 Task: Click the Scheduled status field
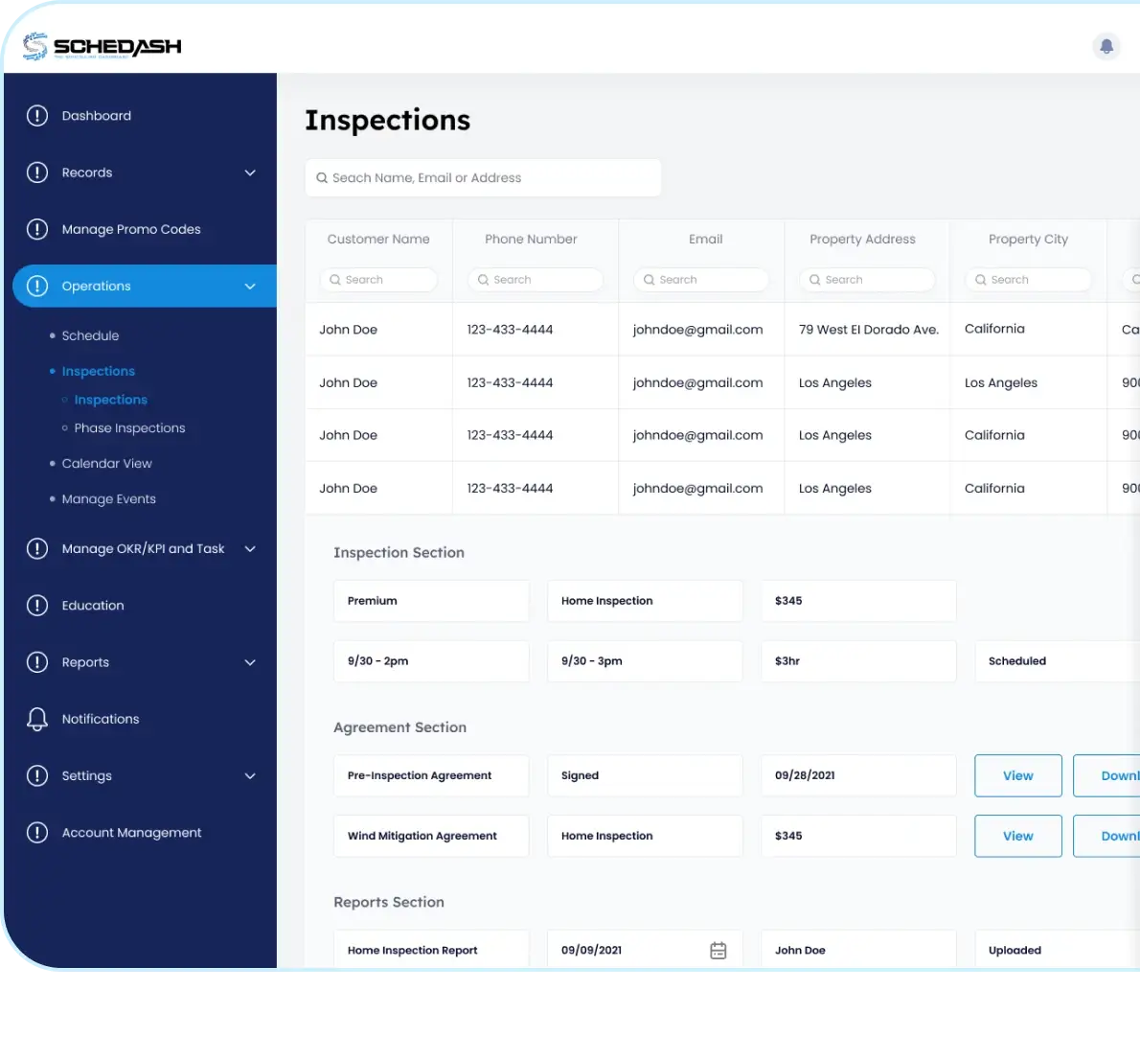coord(1057,661)
